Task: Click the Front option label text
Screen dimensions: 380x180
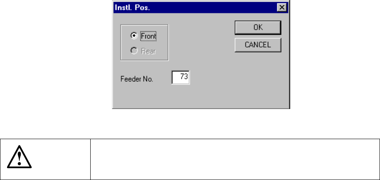Action: (x=148, y=36)
